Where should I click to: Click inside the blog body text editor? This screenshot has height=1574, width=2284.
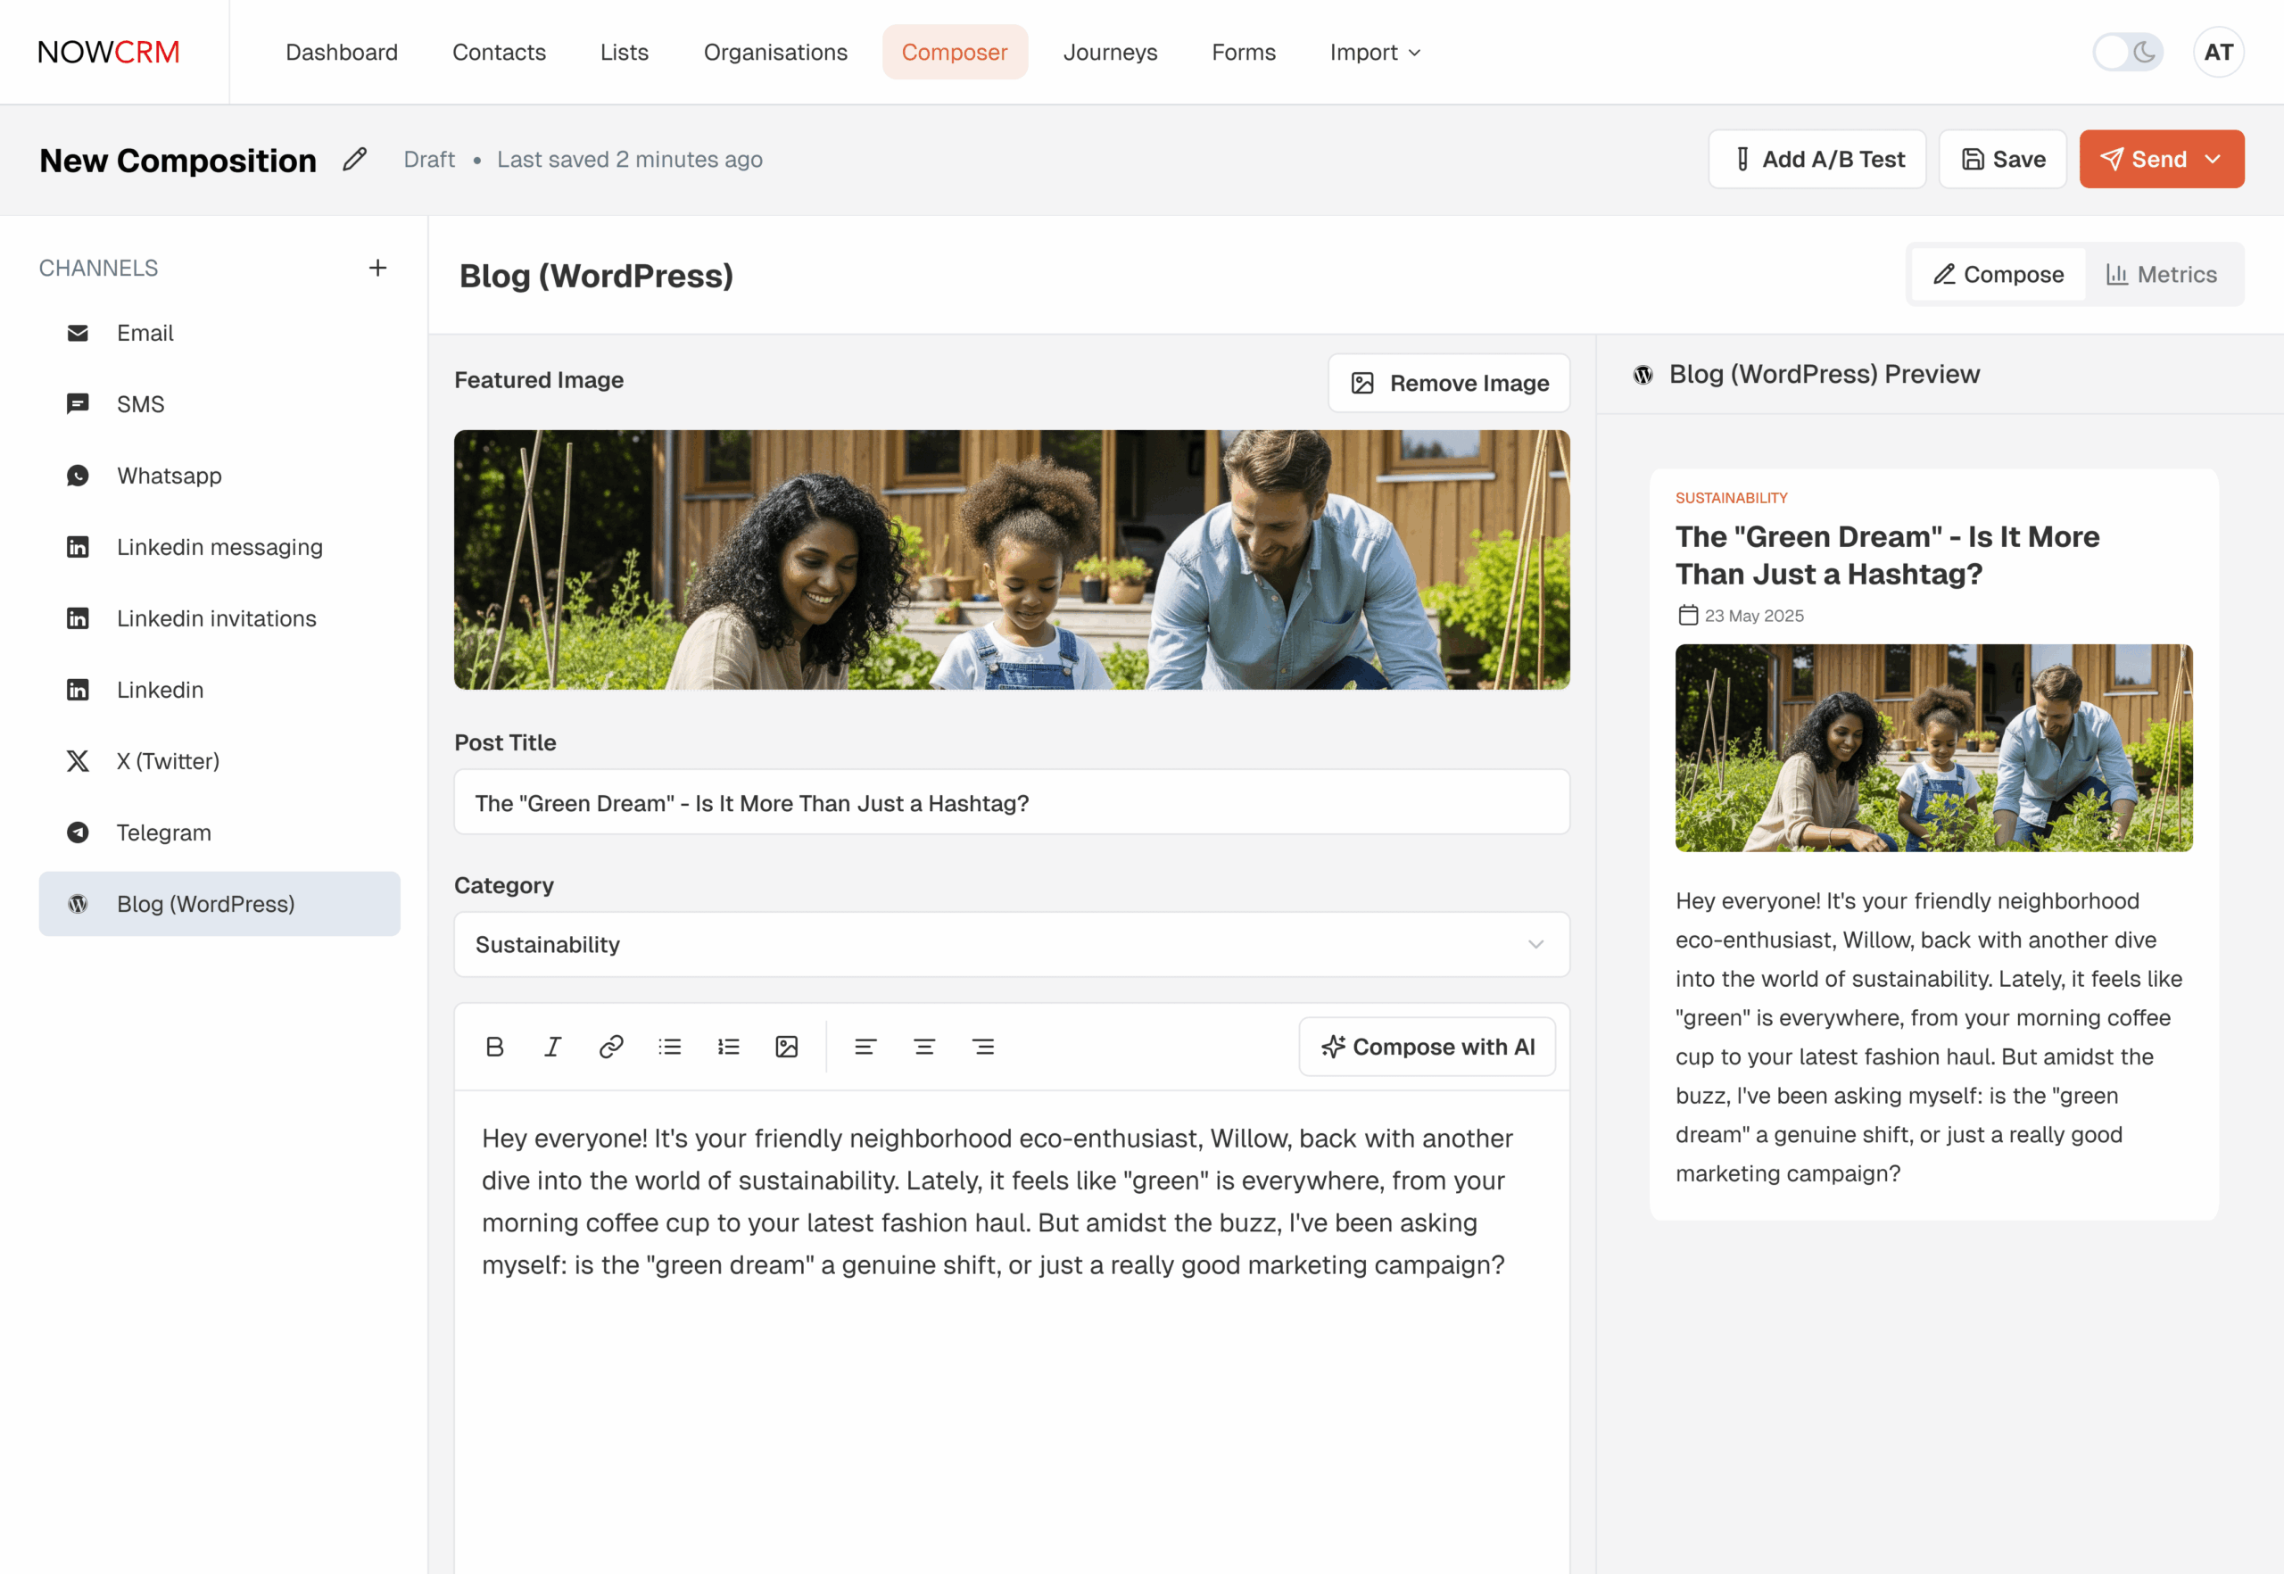coord(1012,1331)
